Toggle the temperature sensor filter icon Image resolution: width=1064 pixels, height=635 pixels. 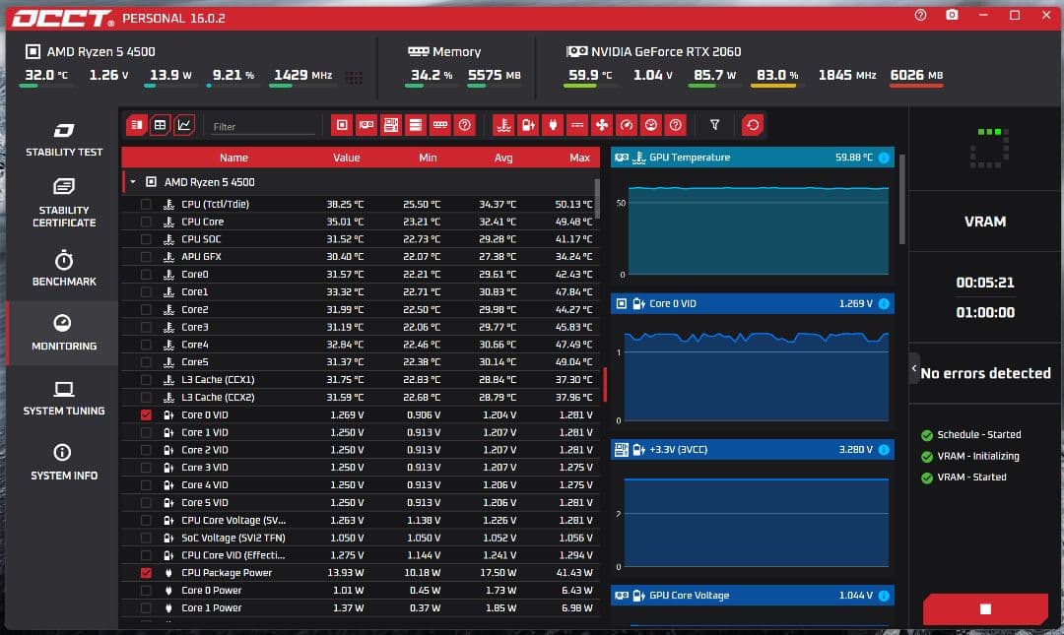(503, 125)
